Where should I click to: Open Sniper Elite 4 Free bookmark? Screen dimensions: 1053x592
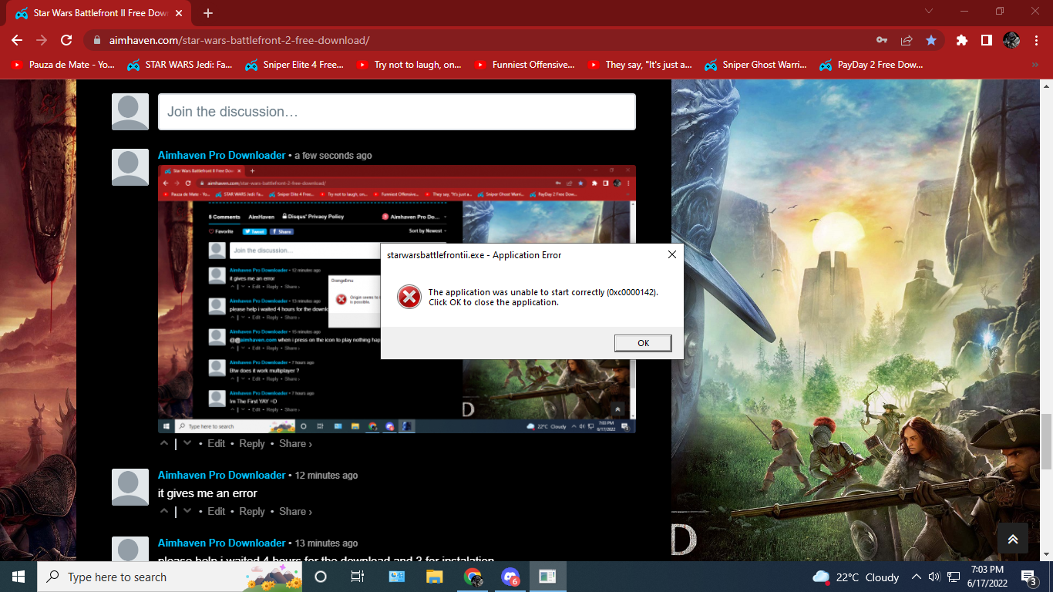pyautogui.click(x=295, y=65)
